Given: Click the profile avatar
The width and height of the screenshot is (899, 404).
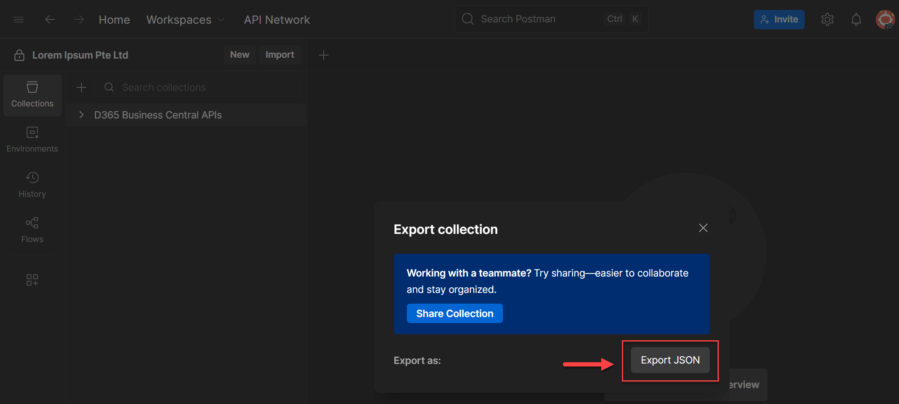Looking at the screenshot, I should 885,19.
